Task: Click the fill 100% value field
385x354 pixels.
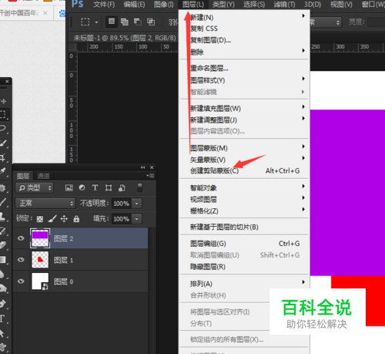Action: (x=121, y=219)
